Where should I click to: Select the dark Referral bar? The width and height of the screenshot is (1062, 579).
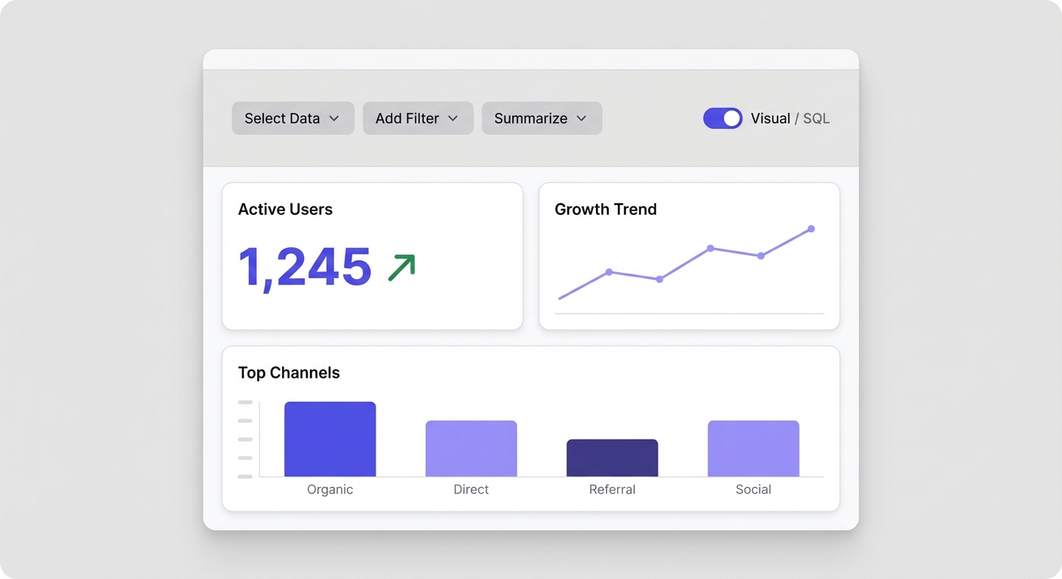(612, 458)
